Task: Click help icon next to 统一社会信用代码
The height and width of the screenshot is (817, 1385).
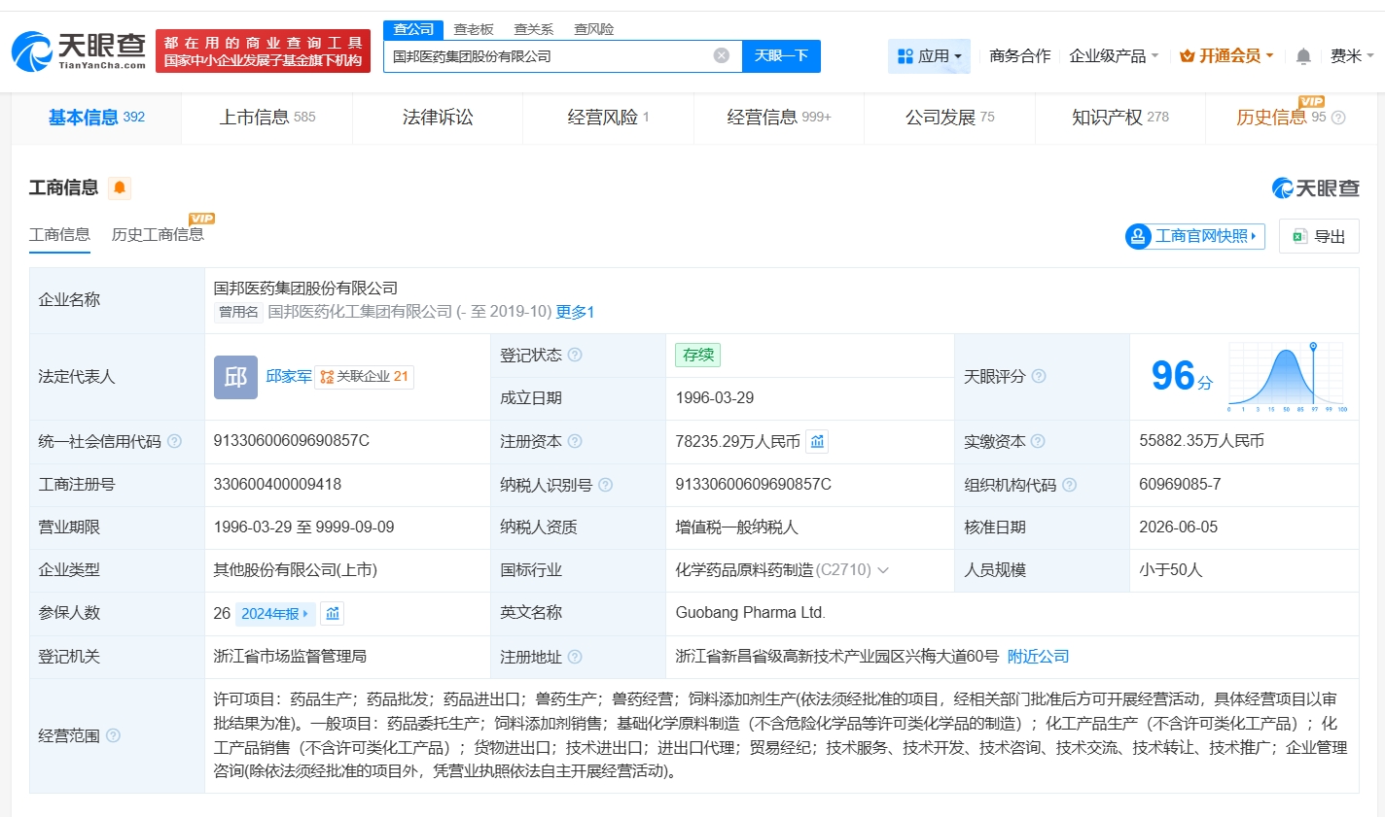Action: (x=174, y=441)
